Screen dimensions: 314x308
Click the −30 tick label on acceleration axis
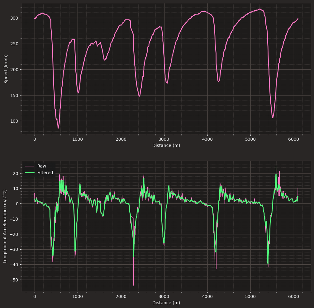point(14,249)
